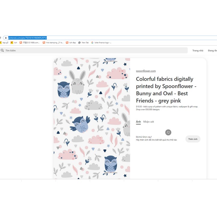The image size is (217, 217).
Task: Switch to the 'Ảnh' tab
Action: tap(138, 122)
